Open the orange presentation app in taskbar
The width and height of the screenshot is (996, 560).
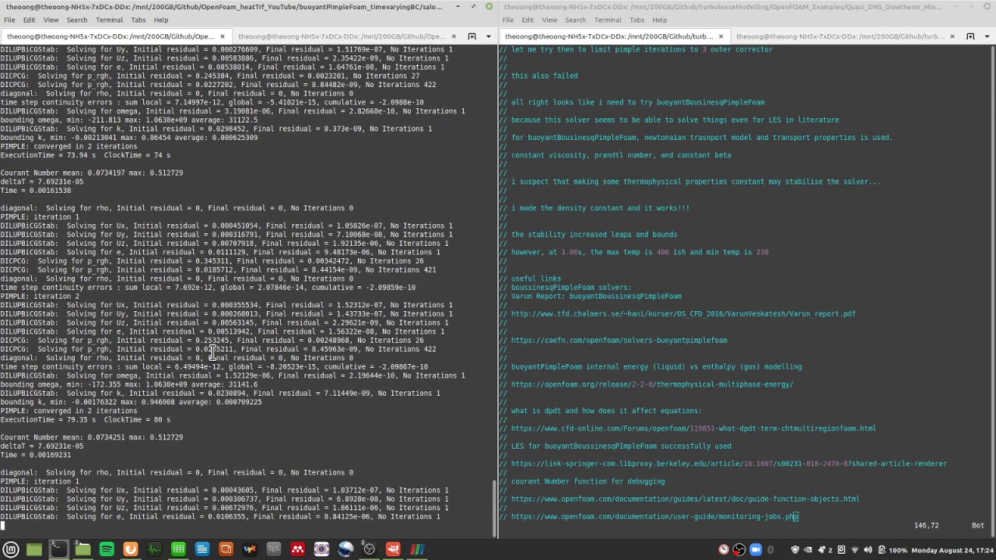[x=226, y=550]
